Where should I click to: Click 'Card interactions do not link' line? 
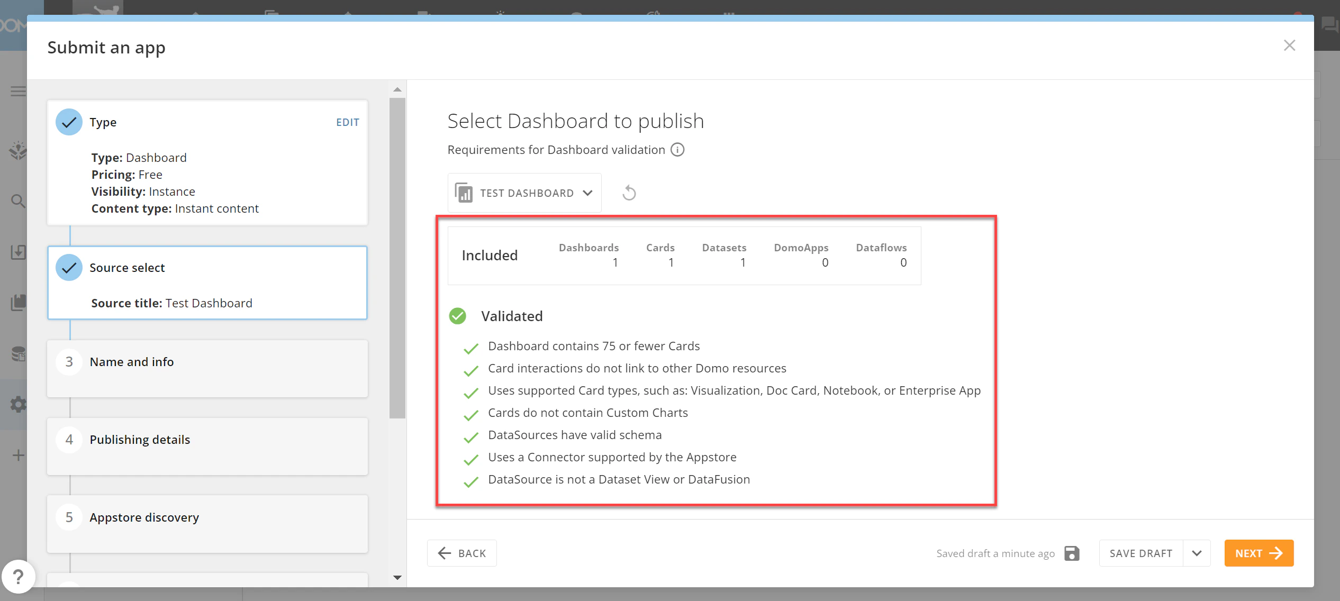coord(637,368)
